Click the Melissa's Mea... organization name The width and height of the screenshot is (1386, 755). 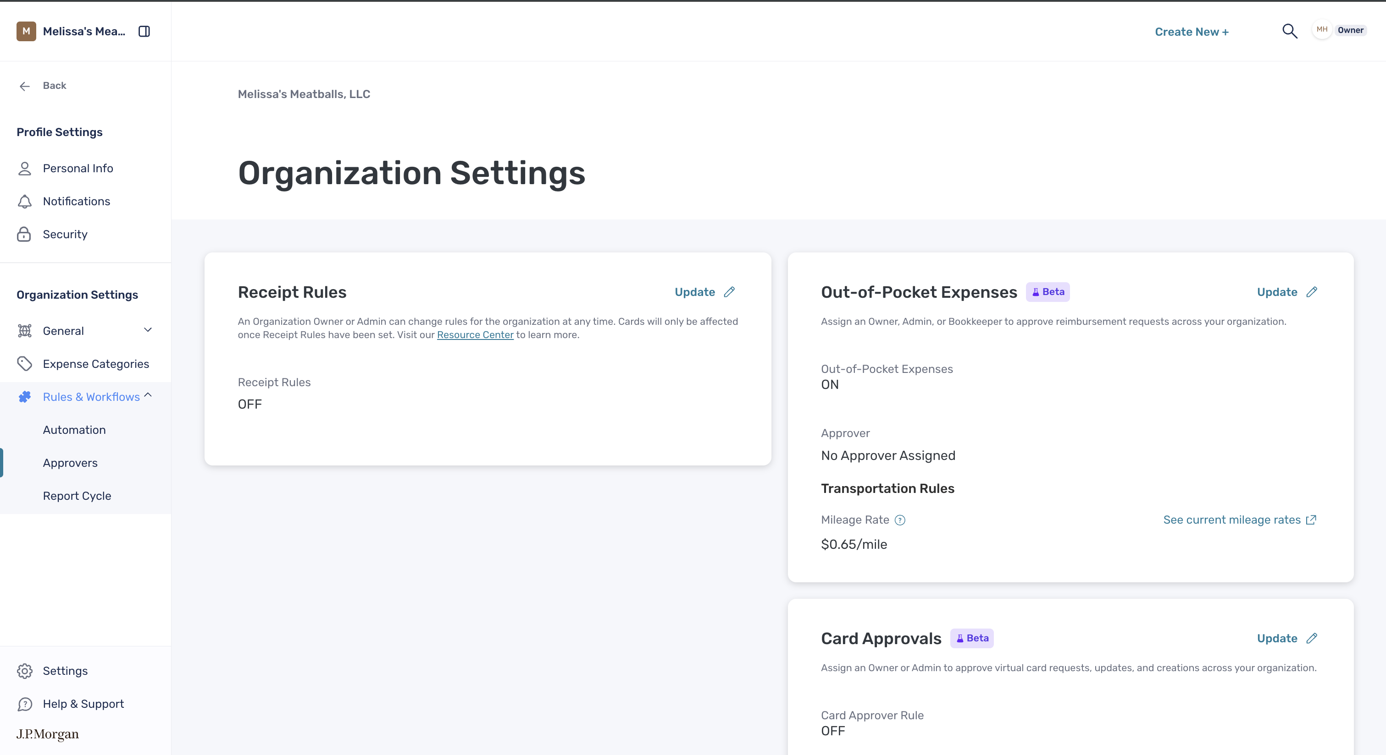coord(84,31)
